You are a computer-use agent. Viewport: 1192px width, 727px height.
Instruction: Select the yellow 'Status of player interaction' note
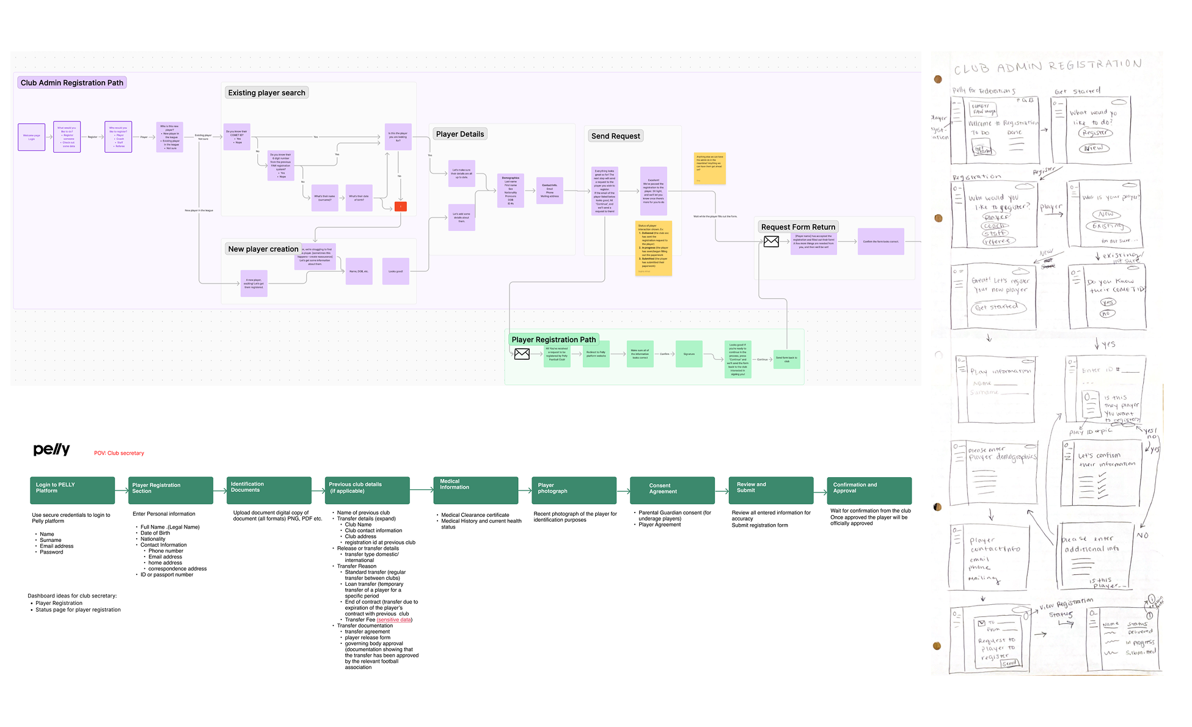tap(653, 248)
